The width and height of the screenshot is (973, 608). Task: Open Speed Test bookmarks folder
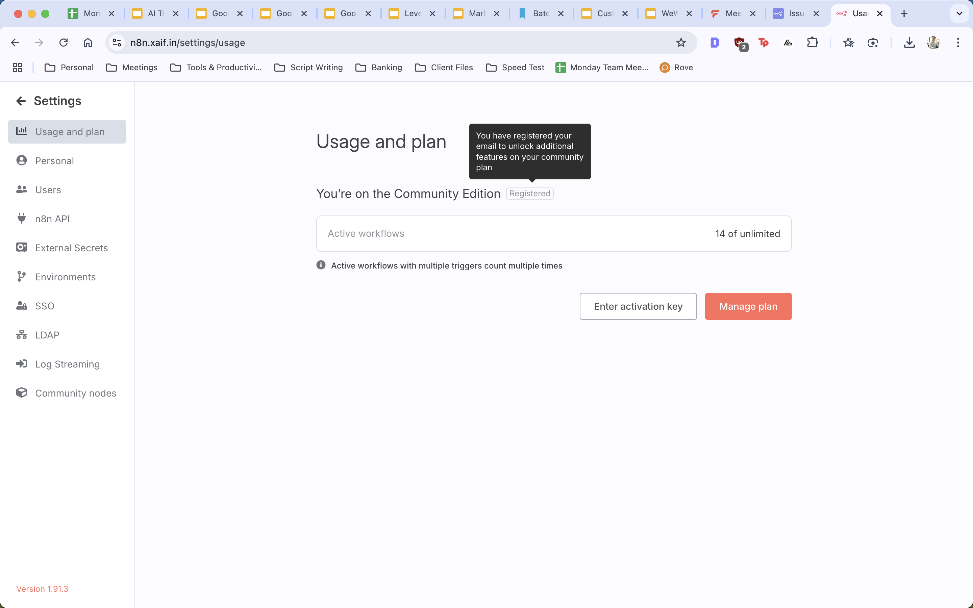(x=515, y=68)
